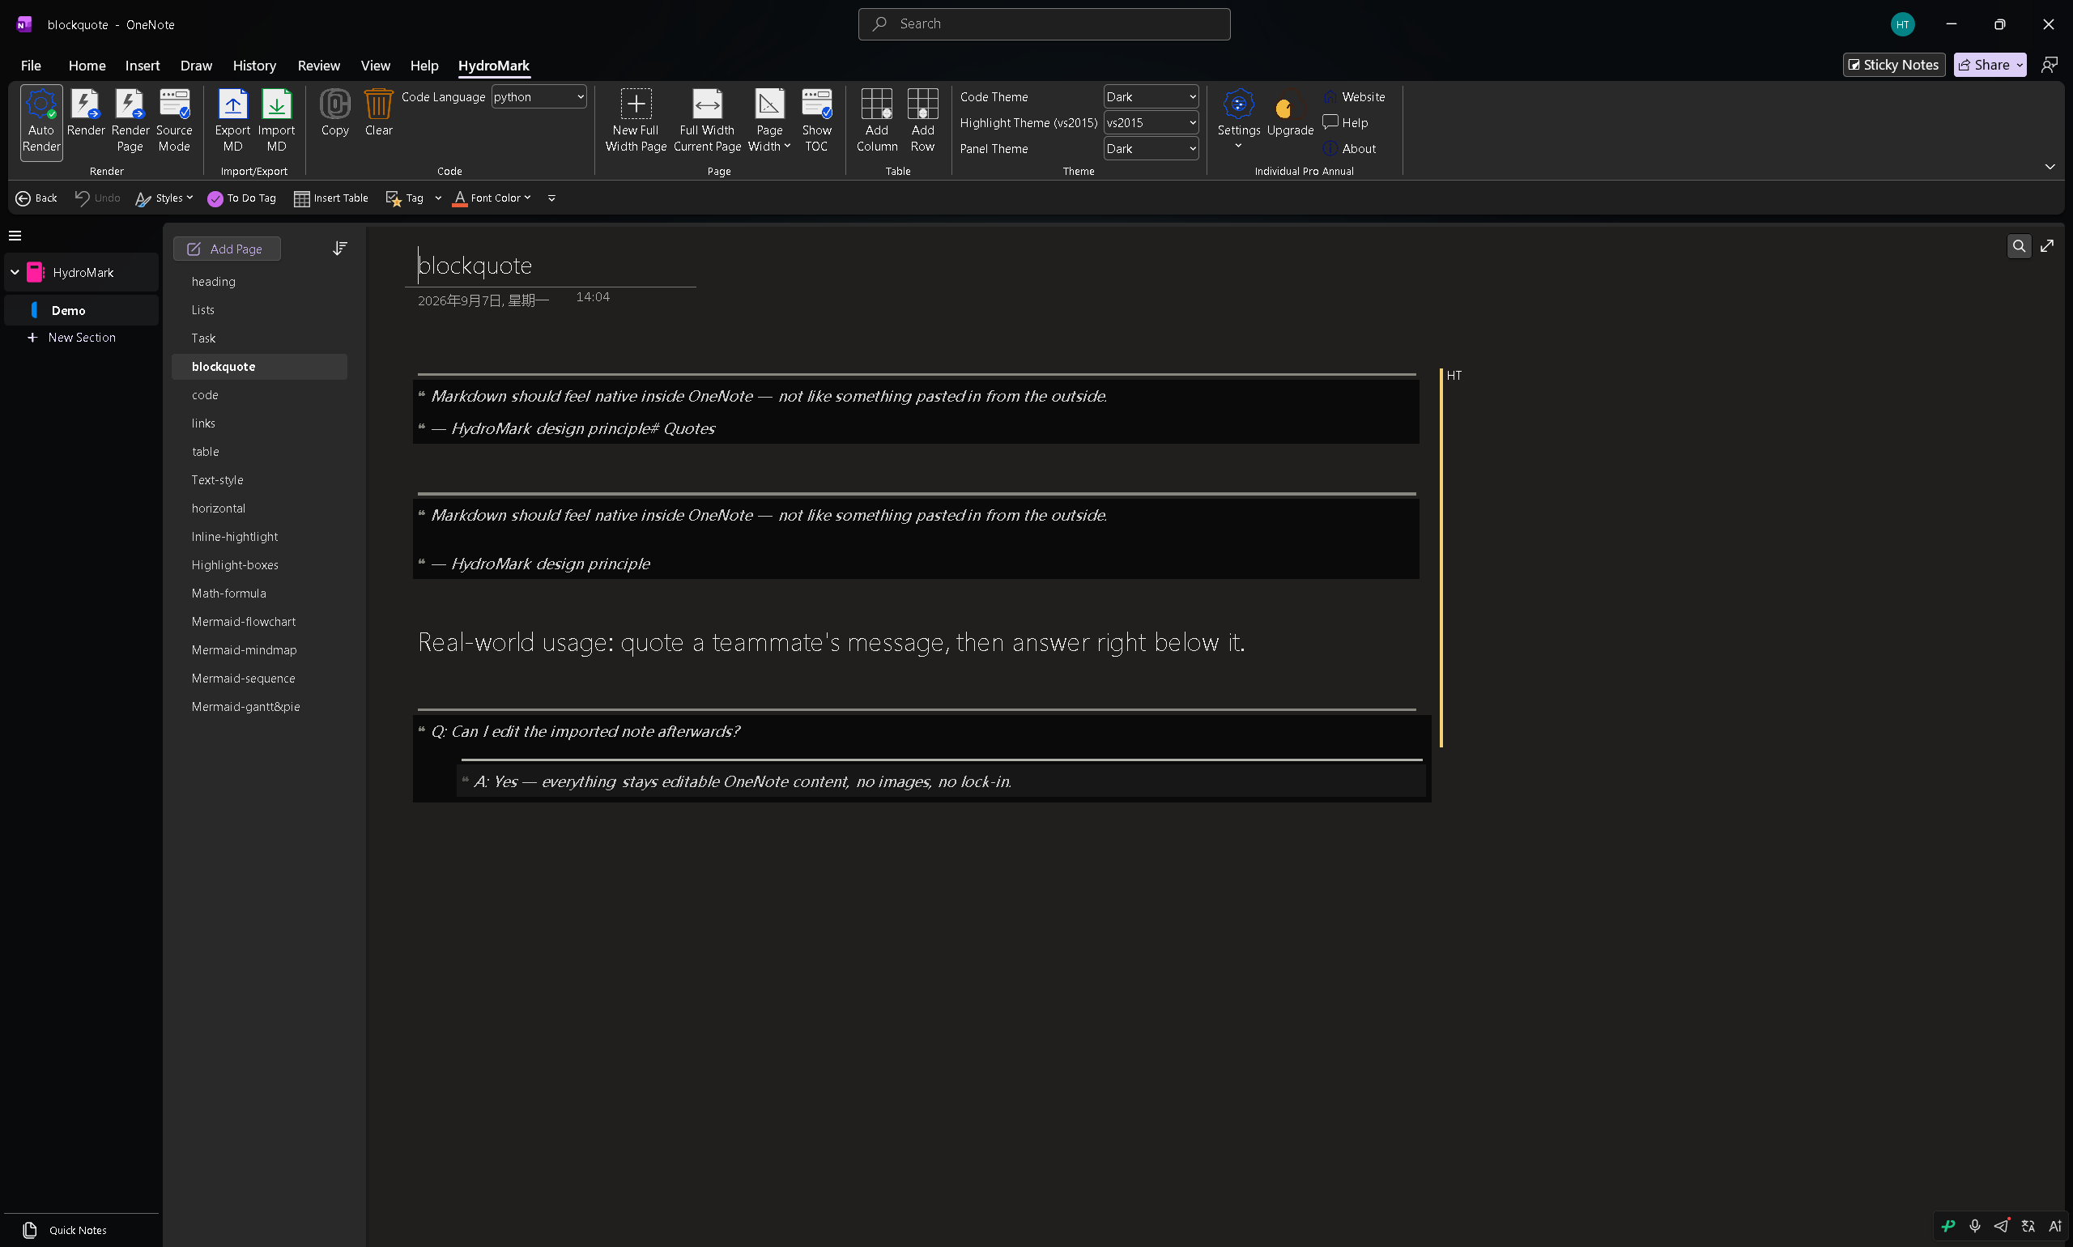Open the HydroMark Website link

(x=1354, y=96)
